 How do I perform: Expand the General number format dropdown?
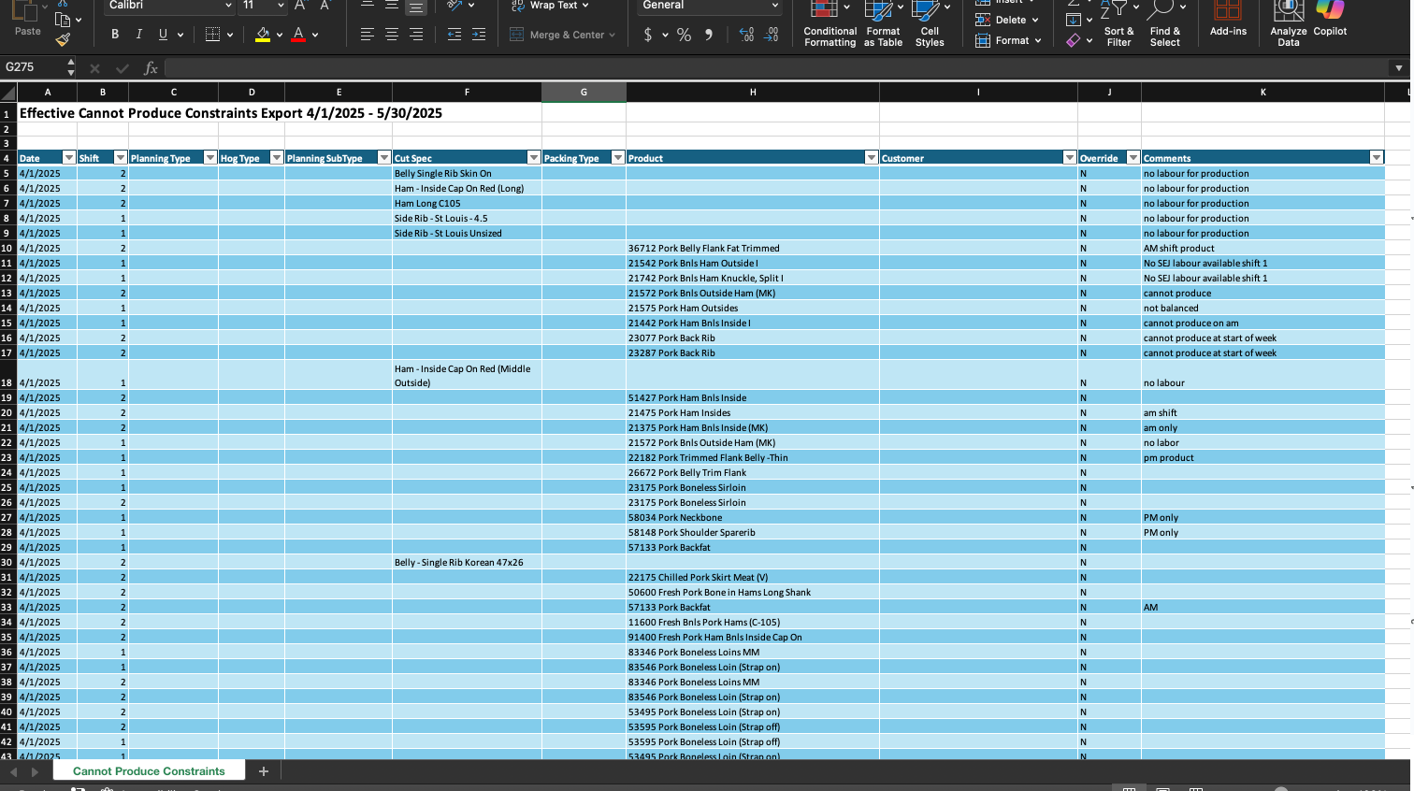[x=774, y=6]
